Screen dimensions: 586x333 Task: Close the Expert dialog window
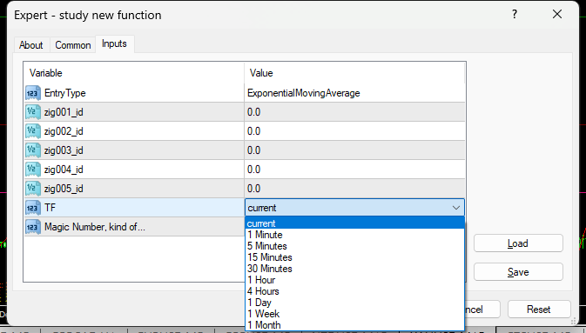557,14
